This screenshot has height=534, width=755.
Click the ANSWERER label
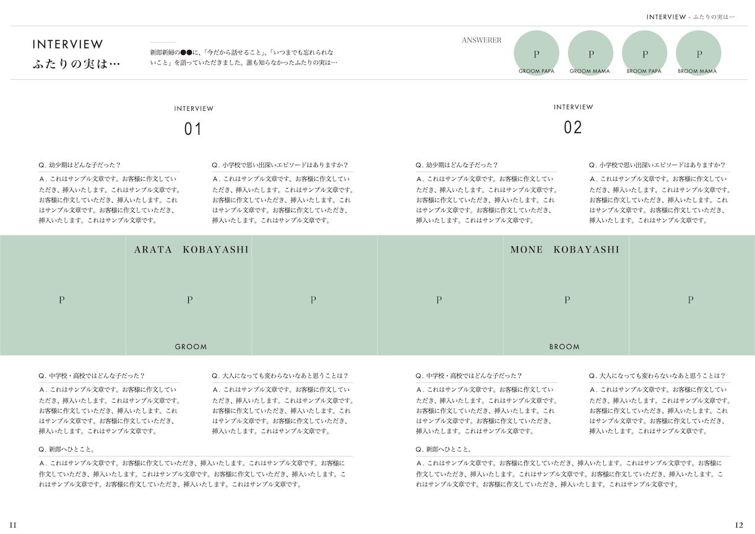481,40
